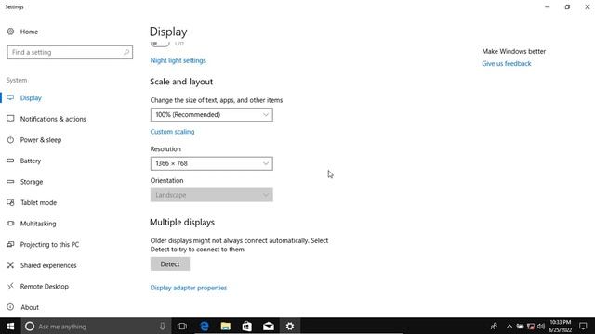Viewport: 595px width, 334px height.
Task: Click the Remote Desktop icon
Action: (x=10, y=286)
